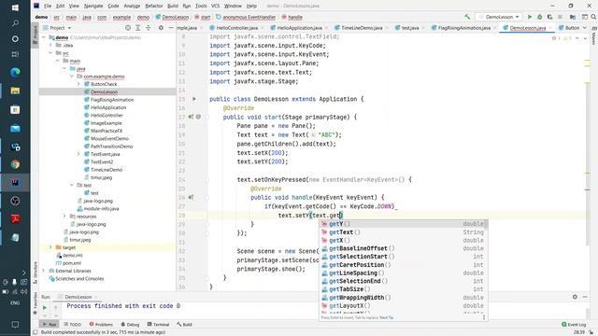Open Event Log in status bar

(x=574, y=325)
